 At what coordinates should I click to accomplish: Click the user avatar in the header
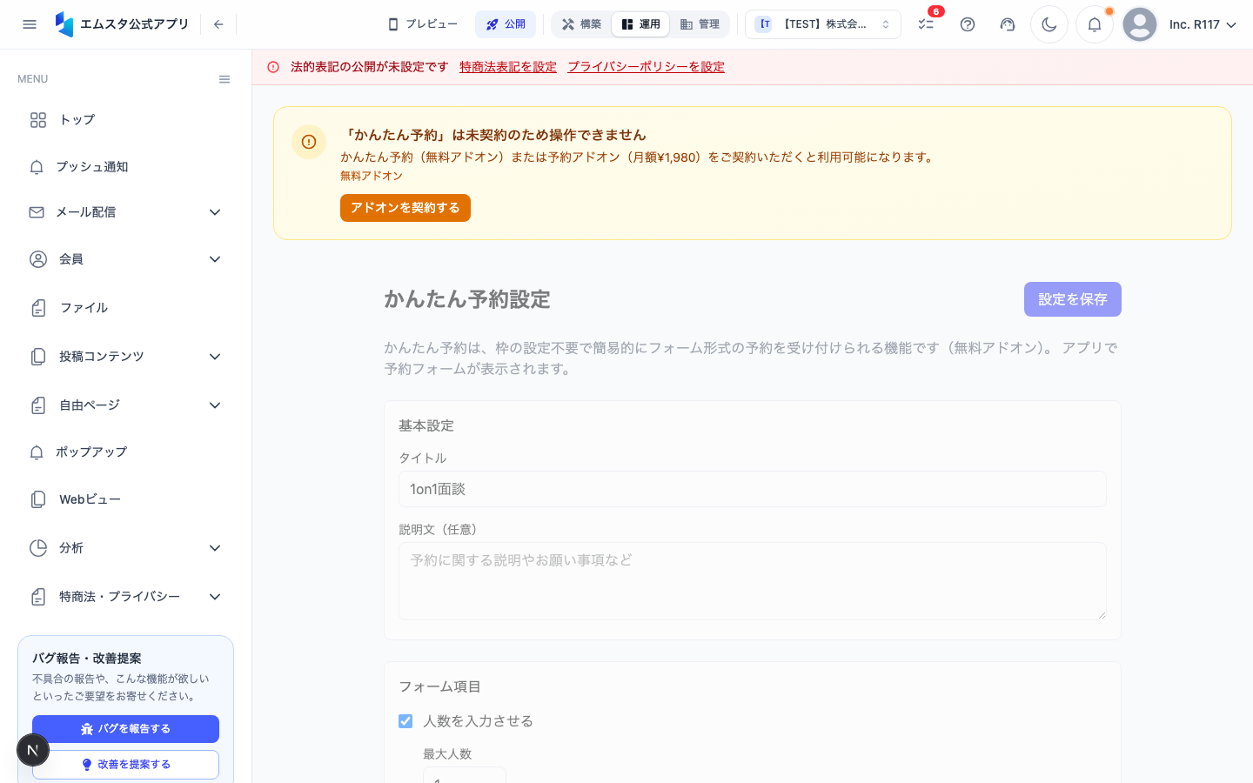(1140, 24)
